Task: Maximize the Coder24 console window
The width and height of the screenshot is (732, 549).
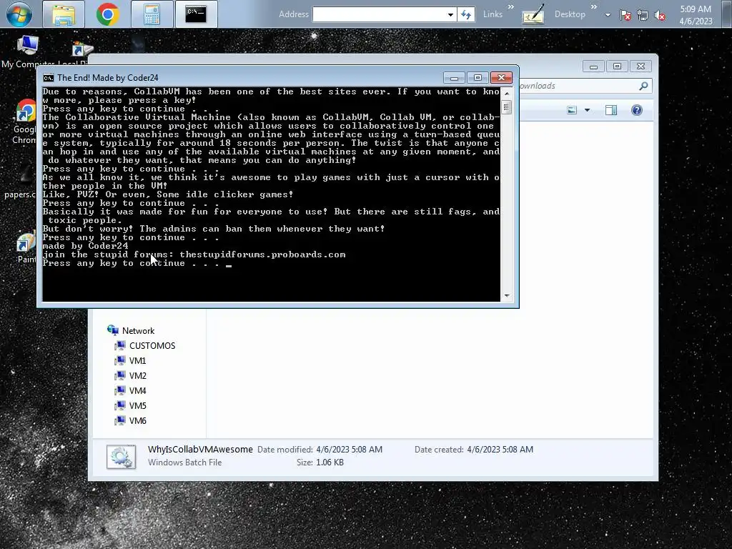Action: (x=478, y=77)
